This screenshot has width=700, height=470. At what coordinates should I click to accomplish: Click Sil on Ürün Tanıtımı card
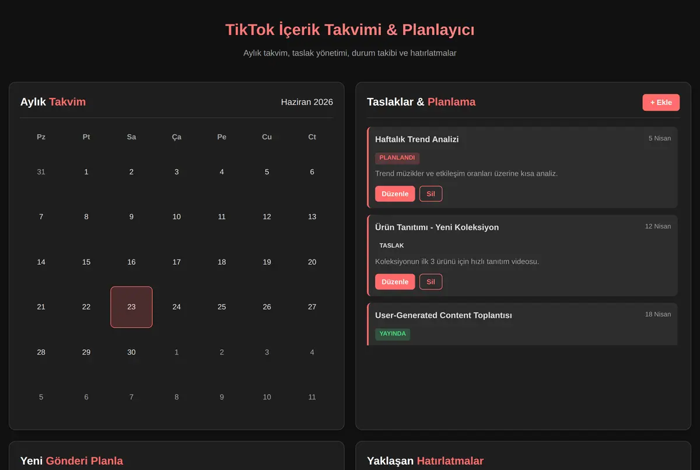coord(430,282)
